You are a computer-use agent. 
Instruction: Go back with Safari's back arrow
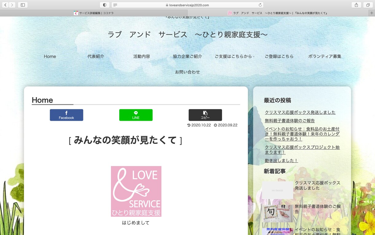5,5
